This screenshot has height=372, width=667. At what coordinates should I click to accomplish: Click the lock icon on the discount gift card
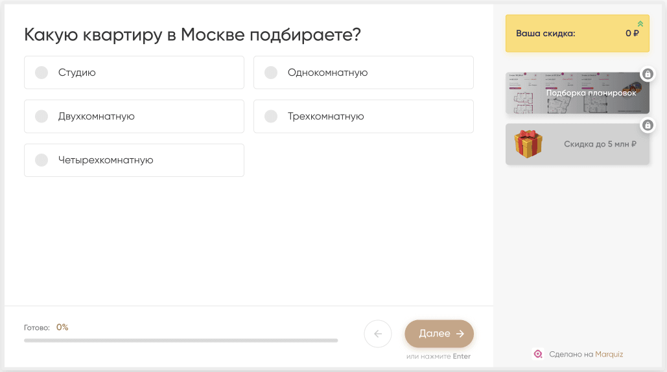tap(648, 124)
